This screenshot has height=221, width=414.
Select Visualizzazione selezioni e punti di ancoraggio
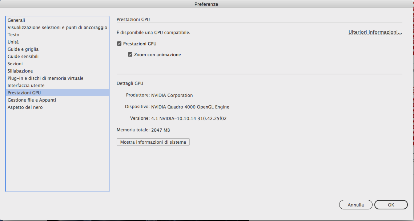tap(57, 28)
